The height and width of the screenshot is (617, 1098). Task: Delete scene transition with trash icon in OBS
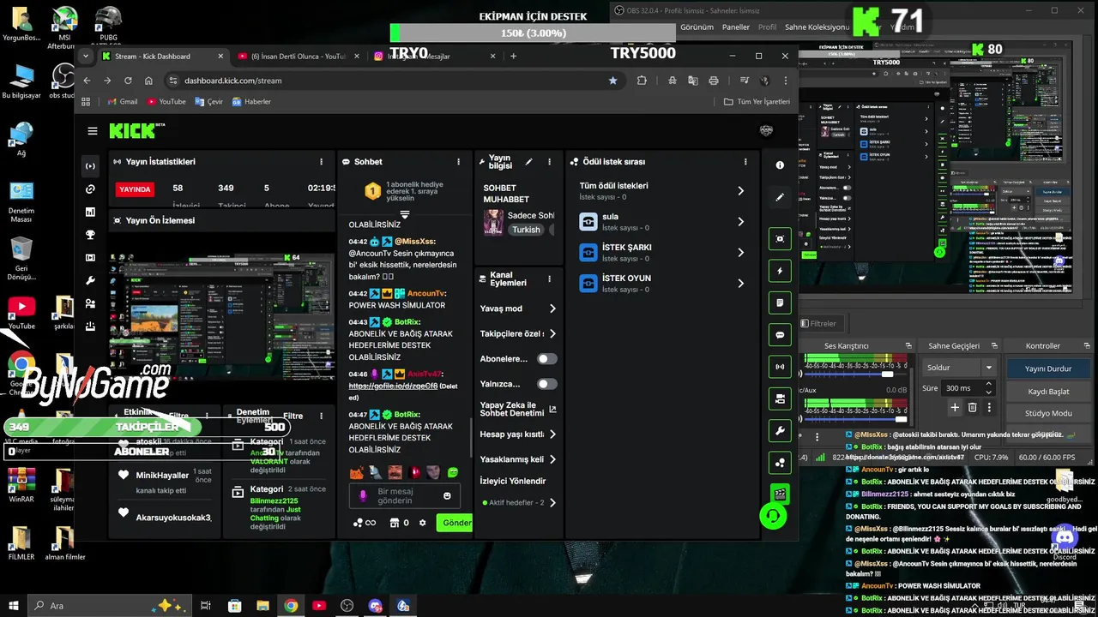coord(972,407)
